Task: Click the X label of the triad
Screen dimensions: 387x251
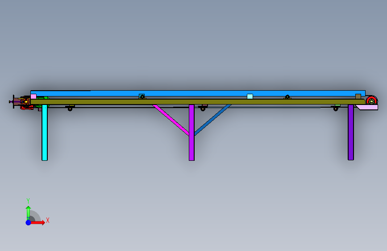Action: (48, 220)
